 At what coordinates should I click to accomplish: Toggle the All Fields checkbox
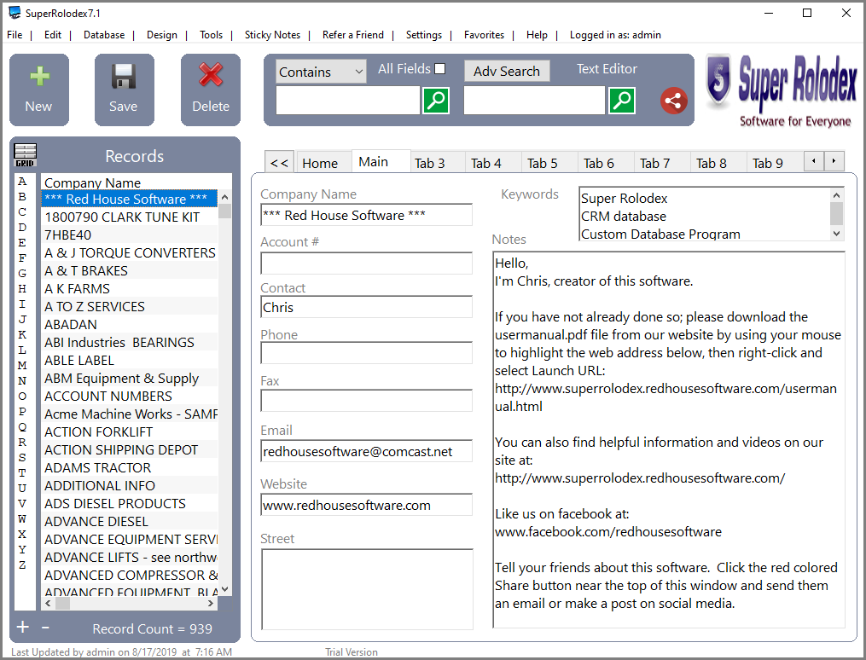click(x=439, y=69)
